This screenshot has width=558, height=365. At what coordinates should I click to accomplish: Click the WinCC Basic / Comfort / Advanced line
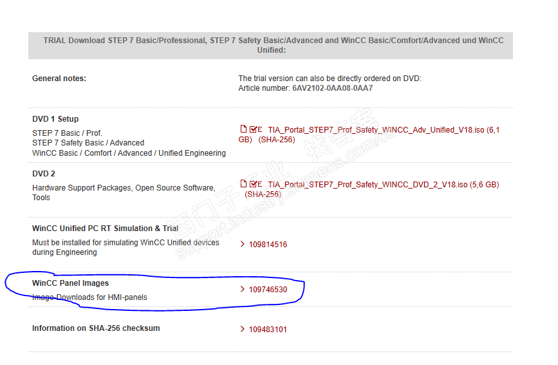[129, 153]
